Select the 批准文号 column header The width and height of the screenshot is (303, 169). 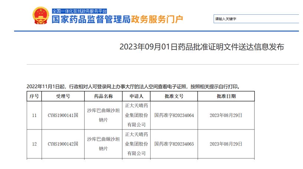174,96
